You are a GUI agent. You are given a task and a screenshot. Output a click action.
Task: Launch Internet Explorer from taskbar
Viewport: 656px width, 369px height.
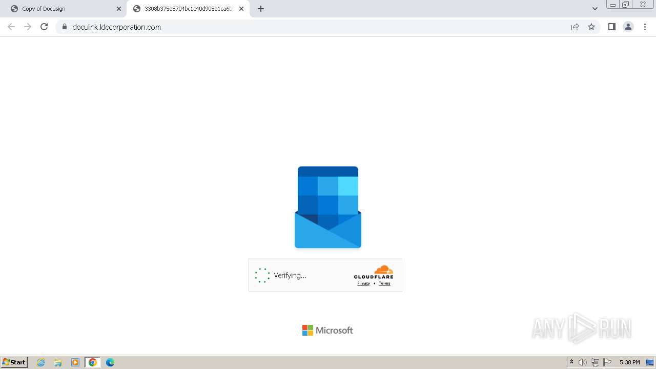(x=41, y=362)
